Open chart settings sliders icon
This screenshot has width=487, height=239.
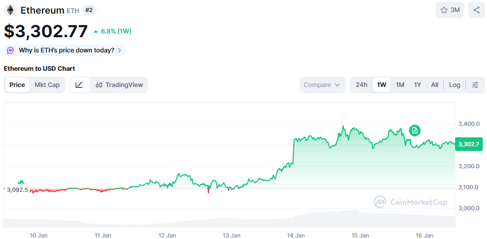(475, 85)
